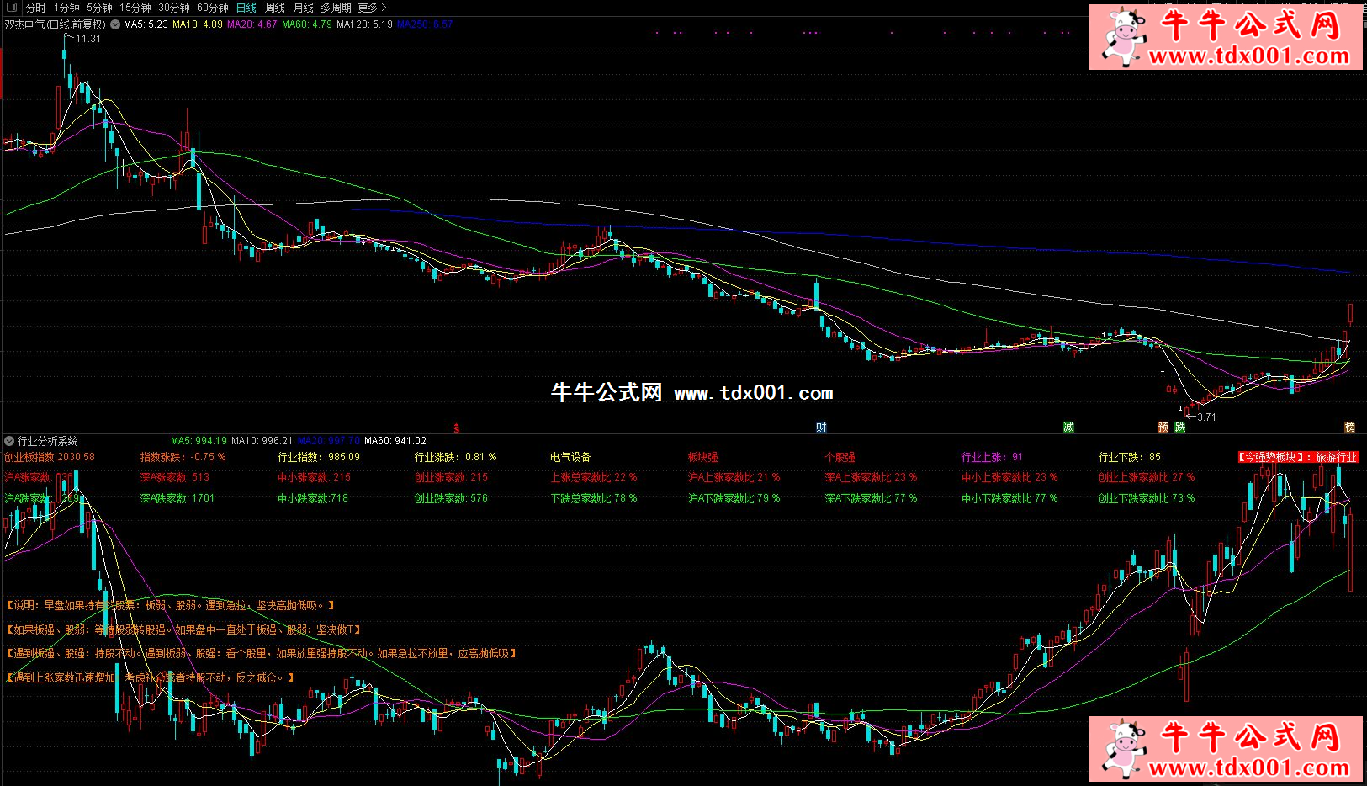Click the 今强势板块 旅游行业 label
Screen dimensions: 1367x786
coord(1297,457)
